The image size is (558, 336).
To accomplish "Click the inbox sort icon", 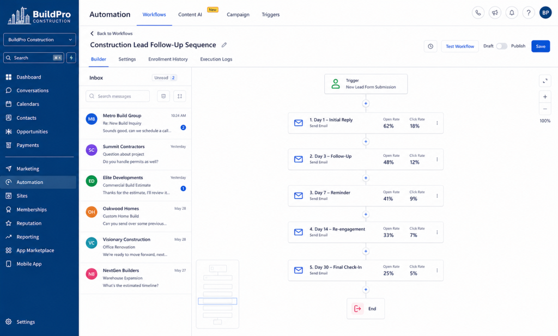I will [x=180, y=96].
